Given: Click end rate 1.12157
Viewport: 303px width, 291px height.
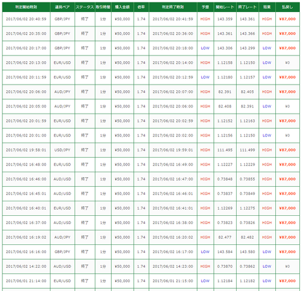Looking at the screenshot, I should [247, 77].
